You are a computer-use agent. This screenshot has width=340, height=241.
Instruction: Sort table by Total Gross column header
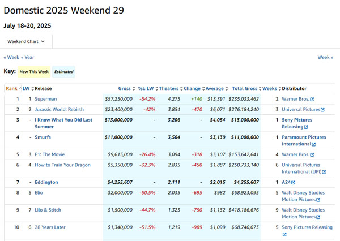click(246, 88)
